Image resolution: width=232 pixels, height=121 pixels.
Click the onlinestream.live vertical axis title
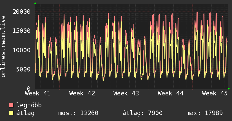(x=3, y=46)
